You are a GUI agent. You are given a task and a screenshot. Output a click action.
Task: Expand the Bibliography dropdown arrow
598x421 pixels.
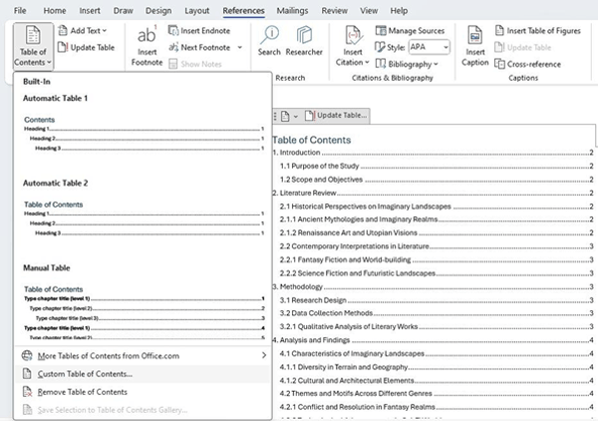pos(436,64)
